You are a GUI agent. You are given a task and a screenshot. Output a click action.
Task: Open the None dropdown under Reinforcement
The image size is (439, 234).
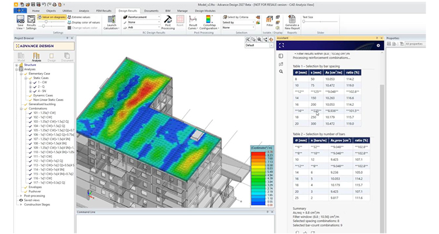coord(144,22)
